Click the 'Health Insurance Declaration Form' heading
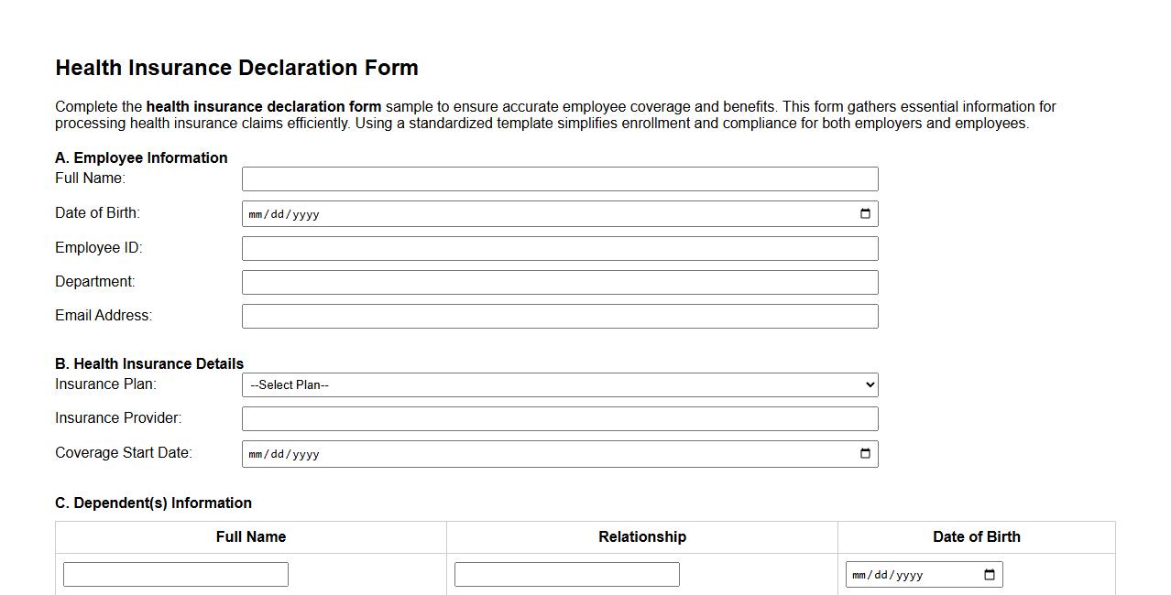The image size is (1171, 595). point(236,68)
